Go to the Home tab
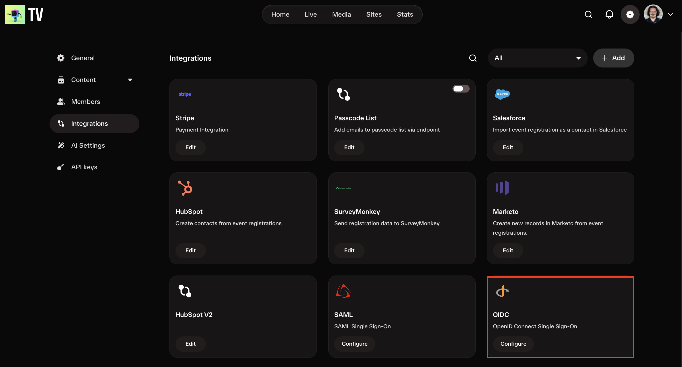Viewport: 682px width, 367px height. [x=280, y=15]
